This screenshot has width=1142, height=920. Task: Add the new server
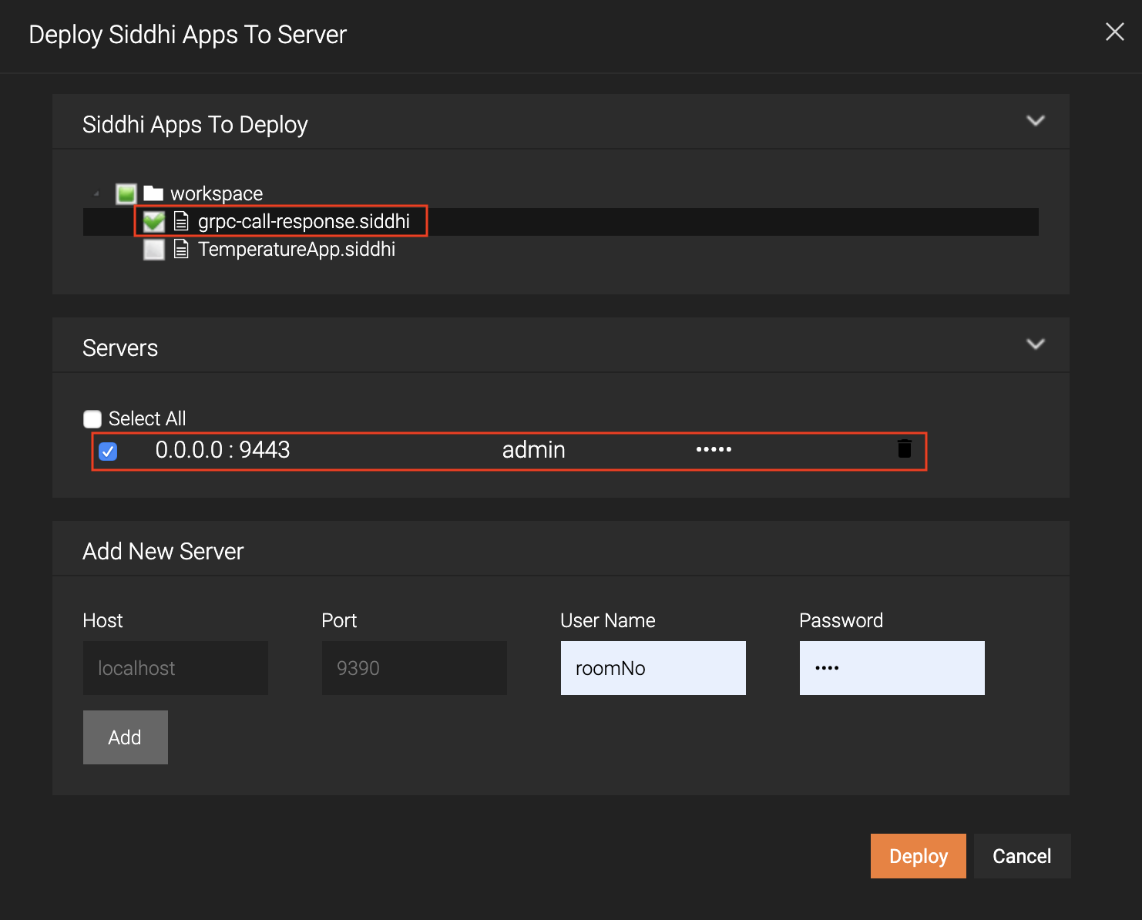(126, 737)
